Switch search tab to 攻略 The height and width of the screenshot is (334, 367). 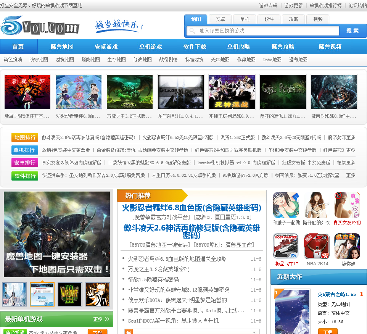point(293,19)
